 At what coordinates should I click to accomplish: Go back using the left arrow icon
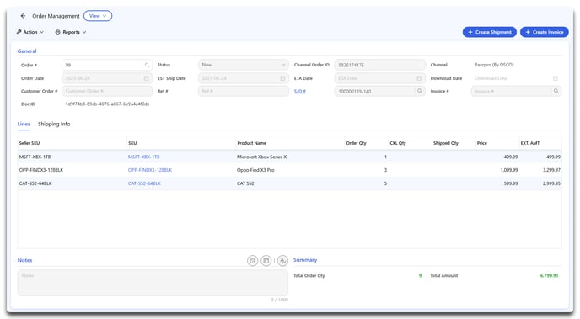pyautogui.click(x=23, y=16)
